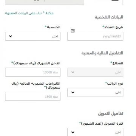
Task: Focus the تاريخ الميلاد yyyy/mm/dd field
Action: tap(95, 36)
